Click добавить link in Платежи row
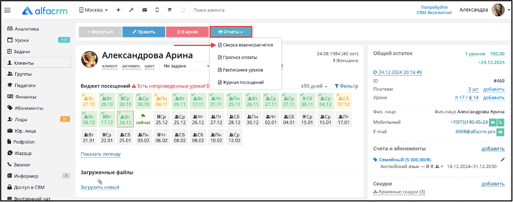This screenshot has height=202, width=513. (494, 89)
